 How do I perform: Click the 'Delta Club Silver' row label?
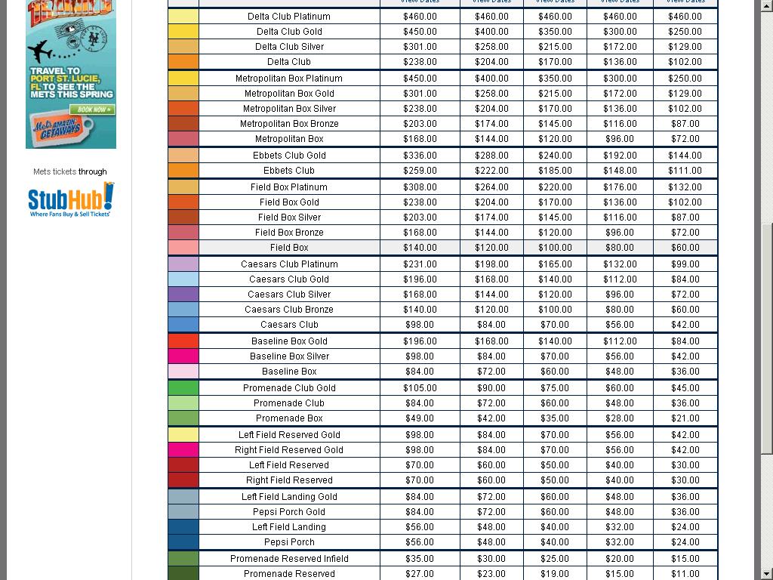pyautogui.click(x=289, y=47)
